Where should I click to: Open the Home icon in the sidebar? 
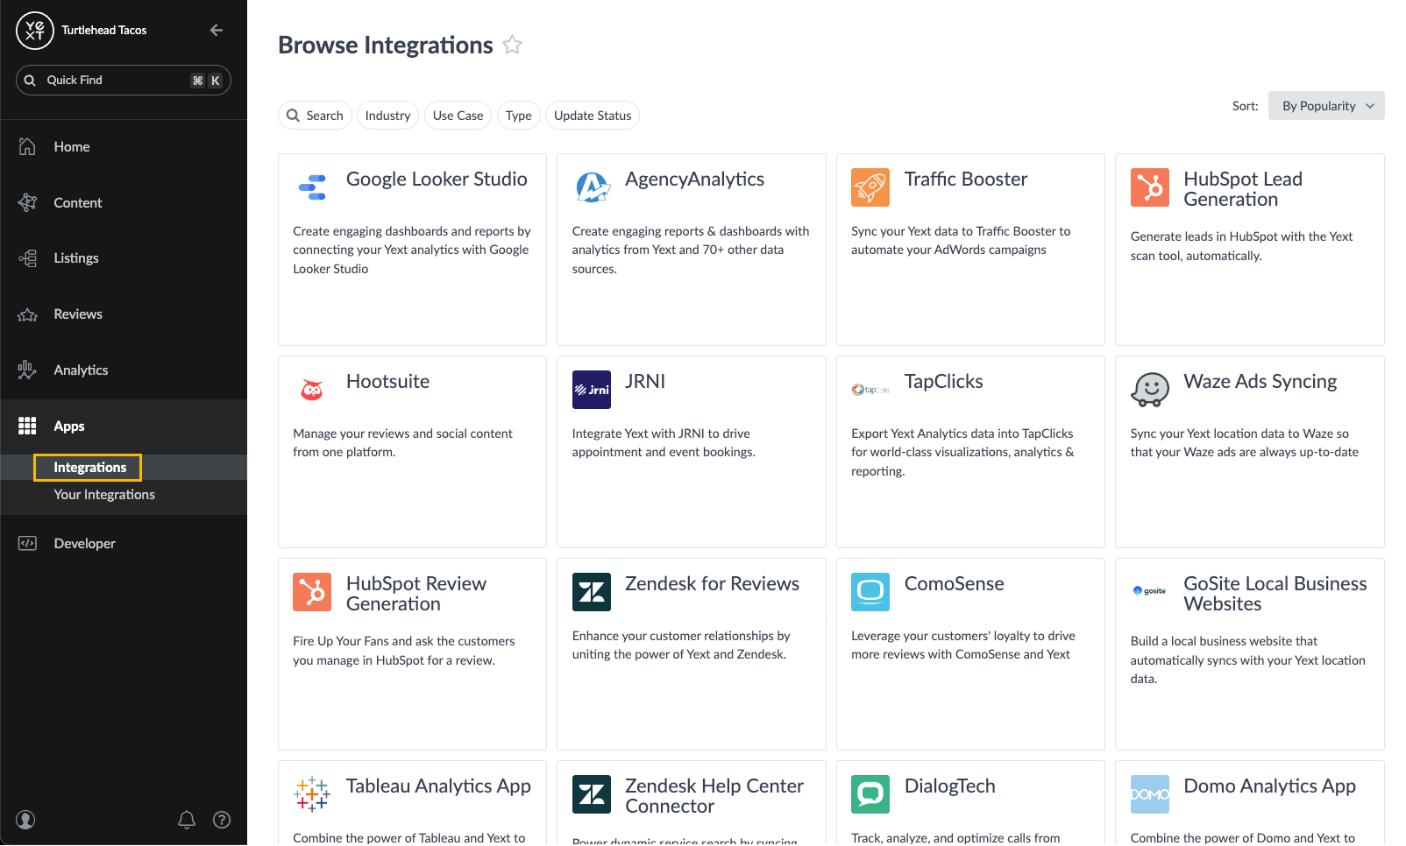click(x=27, y=146)
